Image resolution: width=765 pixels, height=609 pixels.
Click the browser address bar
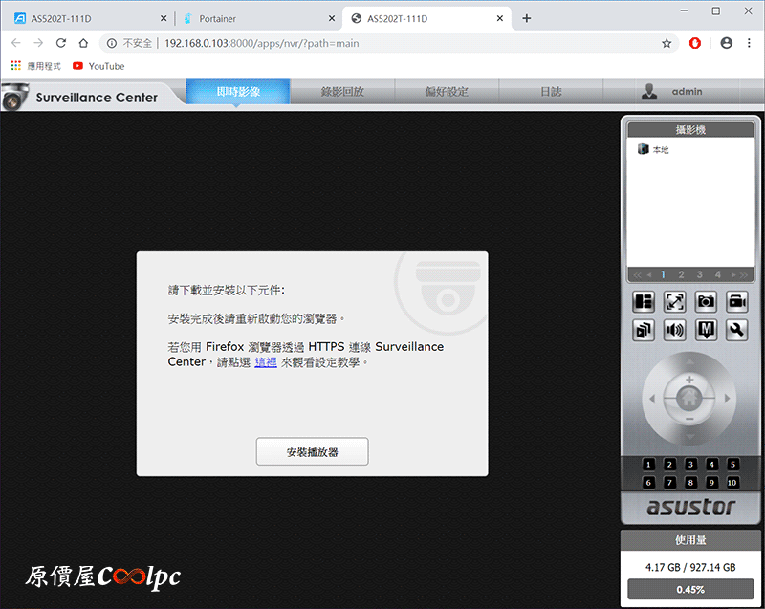382,43
